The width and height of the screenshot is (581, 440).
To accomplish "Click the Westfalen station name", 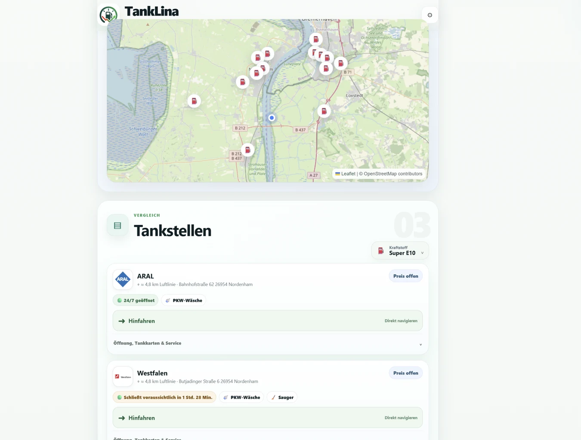I will pyautogui.click(x=152, y=373).
